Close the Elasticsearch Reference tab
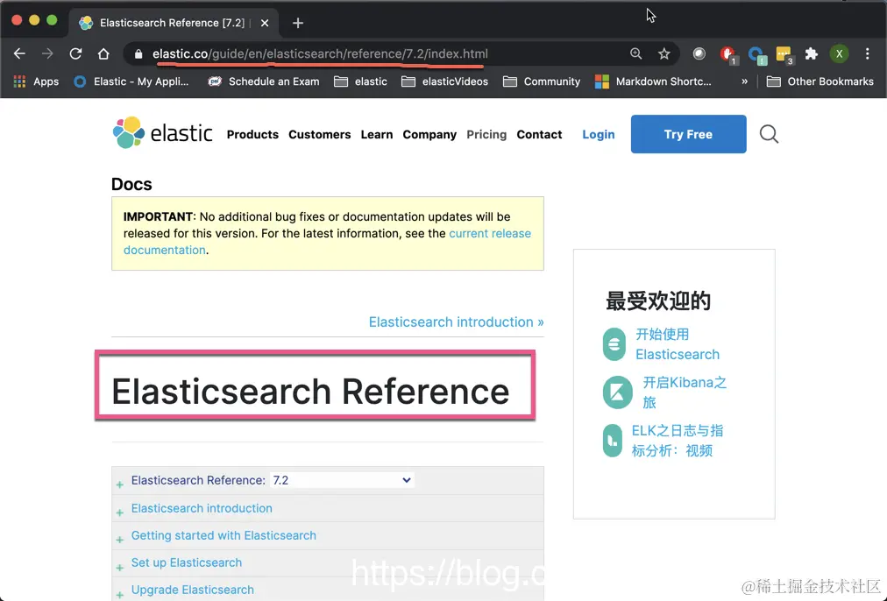This screenshot has height=601, width=887. pos(265,23)
